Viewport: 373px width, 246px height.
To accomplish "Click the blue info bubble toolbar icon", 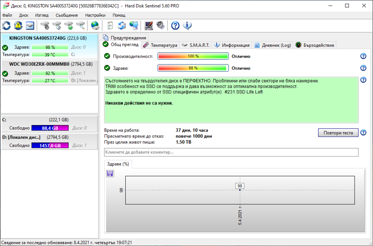I will (187, 25).
